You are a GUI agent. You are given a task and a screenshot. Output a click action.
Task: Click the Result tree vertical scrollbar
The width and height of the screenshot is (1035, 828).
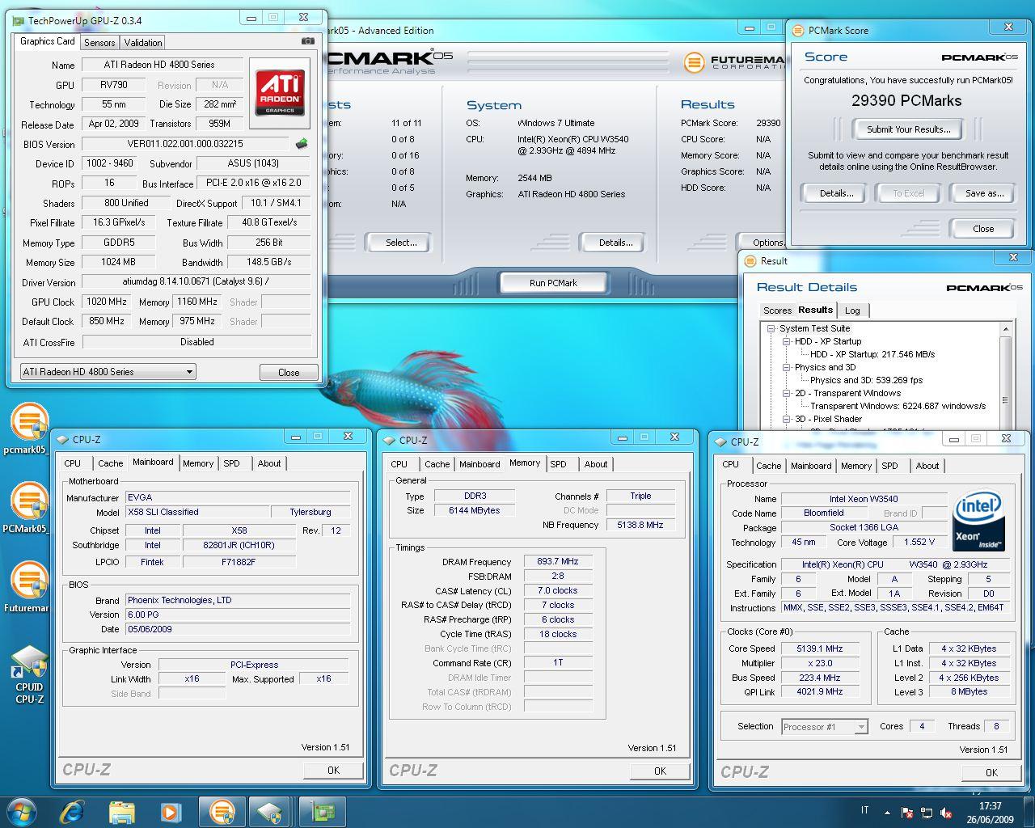point(1006,376)
